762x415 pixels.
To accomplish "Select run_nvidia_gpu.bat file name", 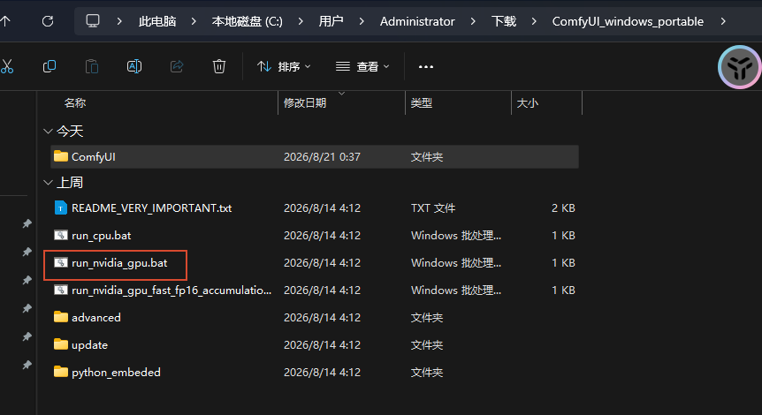I will click(x=119, y=263).
